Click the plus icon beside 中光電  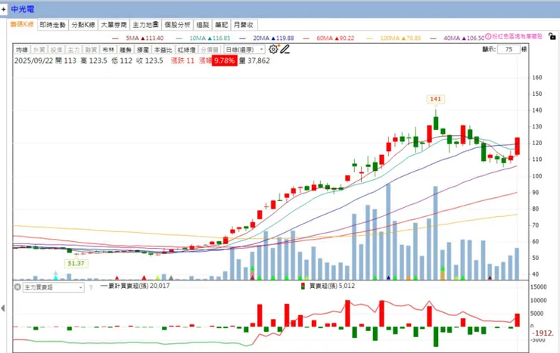4,9
